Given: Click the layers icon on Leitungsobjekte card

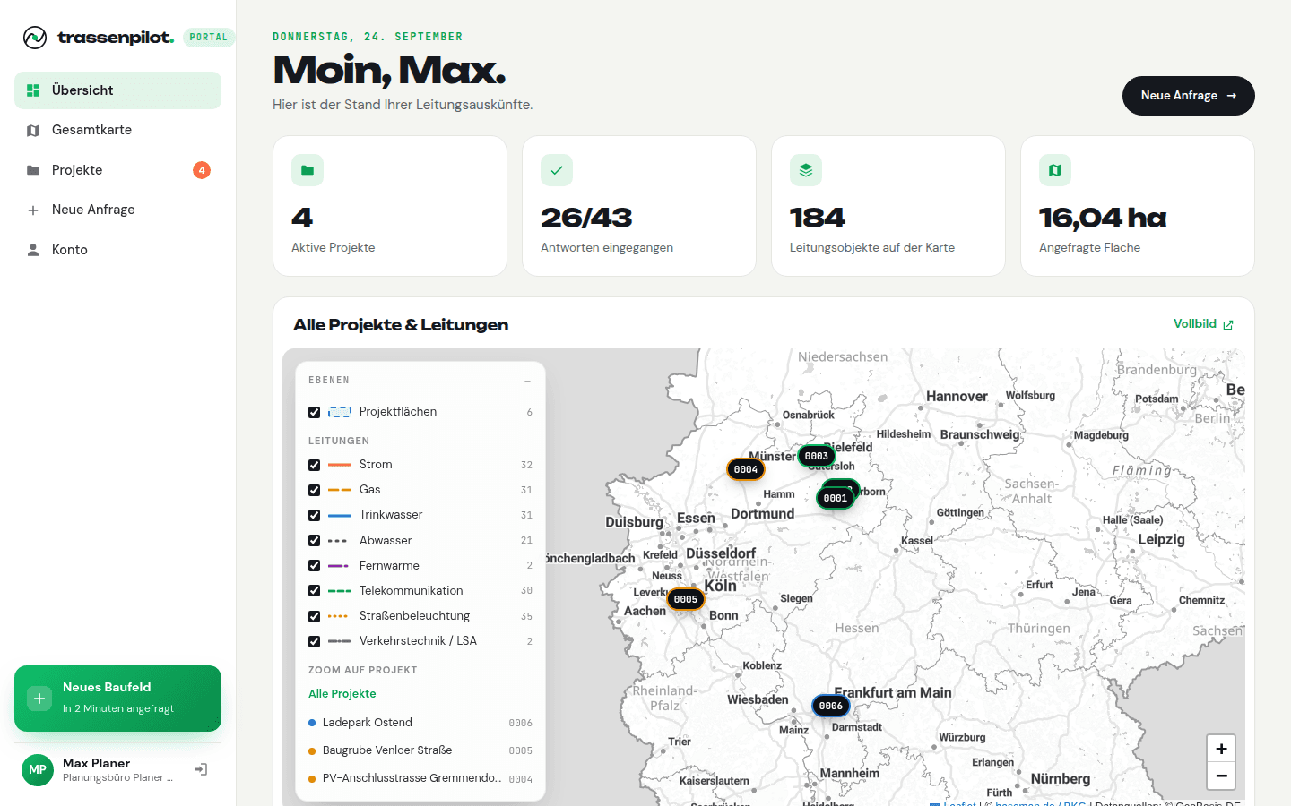Looking at the screenshot, I should (x=806, y=170).
